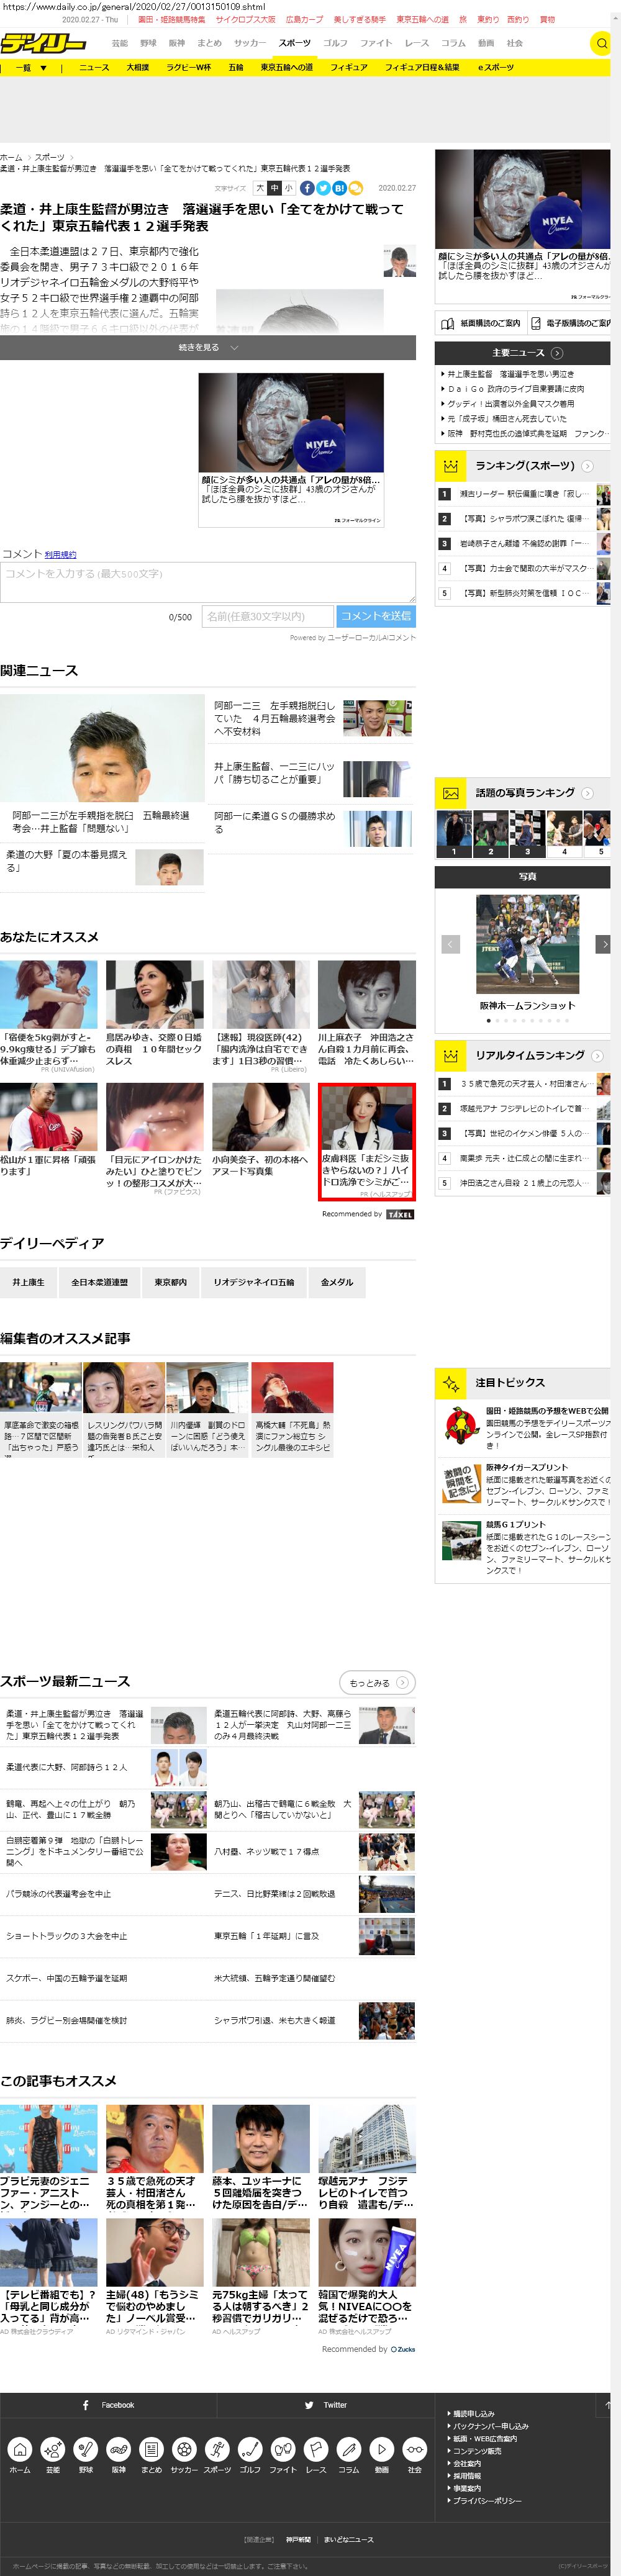Click the comment text input field

(x=208, y=582)
